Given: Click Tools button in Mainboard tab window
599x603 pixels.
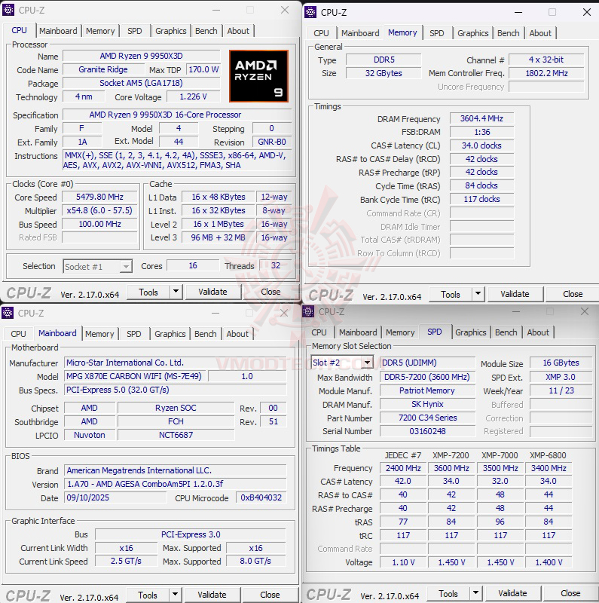Looking at the screenshot, I should [148, 595].
